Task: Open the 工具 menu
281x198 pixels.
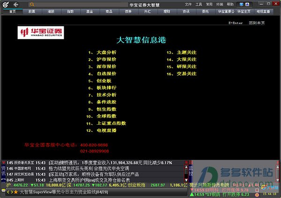Action: pyautogui.click(x=199, y=4)
